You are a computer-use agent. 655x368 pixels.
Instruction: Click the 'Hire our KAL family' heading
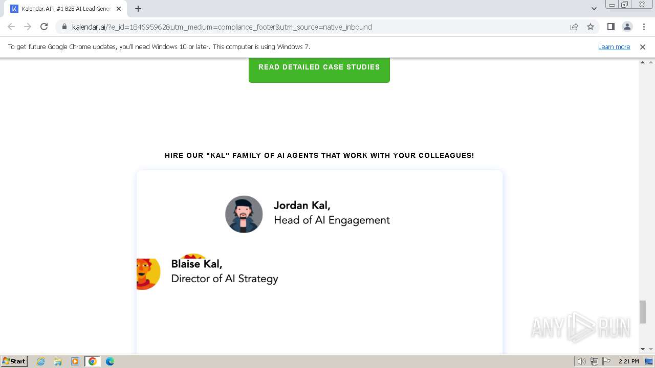coord(319,155)
